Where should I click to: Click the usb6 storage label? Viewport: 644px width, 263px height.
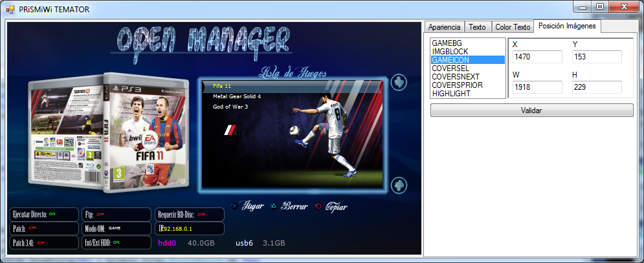tap(244, 243)
